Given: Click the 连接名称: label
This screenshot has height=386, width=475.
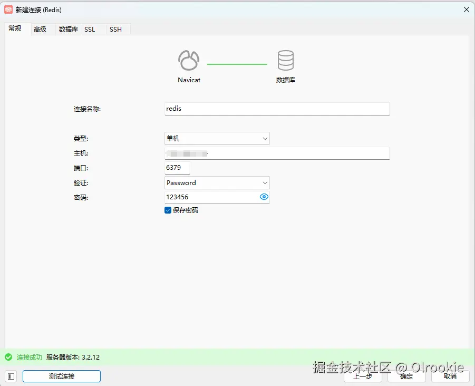Looking at the screenshot, I should pyautogui.click(x=87, y=109).
